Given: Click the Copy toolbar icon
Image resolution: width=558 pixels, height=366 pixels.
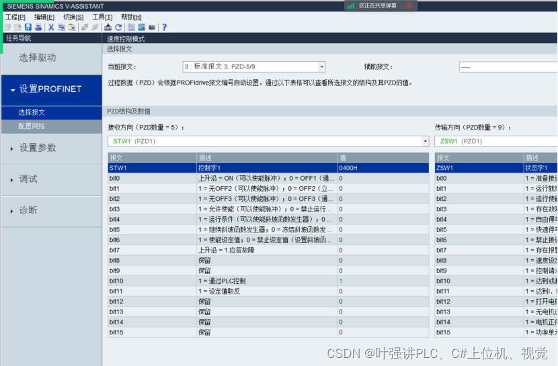Looking at the screenshot, I should pos(62,28).
